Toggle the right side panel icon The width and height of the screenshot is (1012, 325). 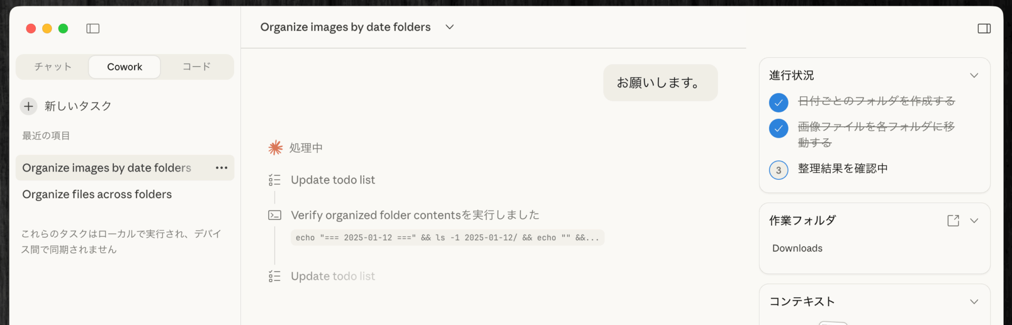point(984,28)
